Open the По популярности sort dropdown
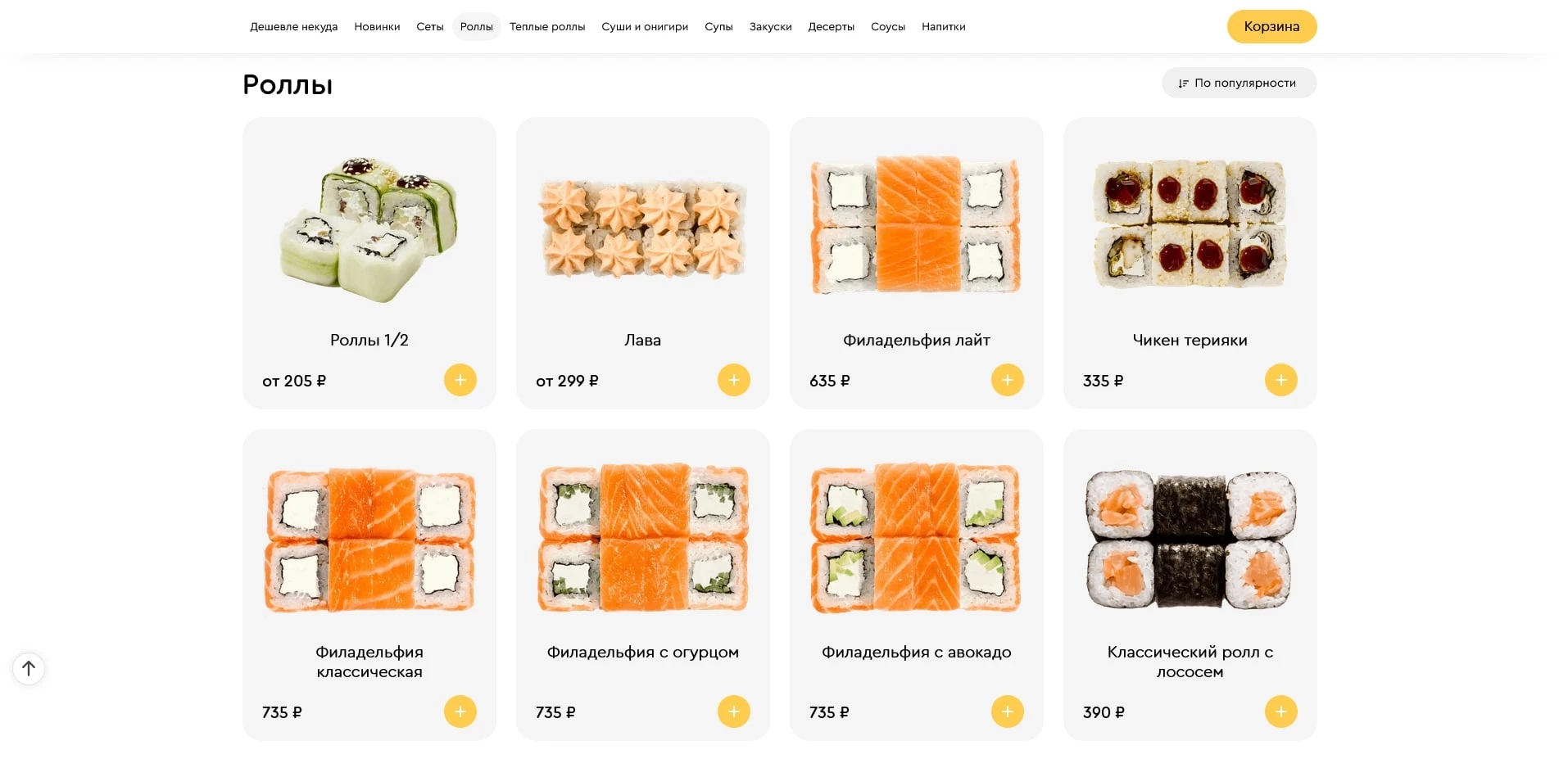Viewport: 1559px width, 759px height. pyautogui.click(x=1239, y=83)
